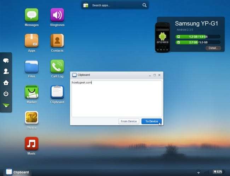Click the signal strength bars icon
The width and height of the screenshot is (230, 176).
207,172
